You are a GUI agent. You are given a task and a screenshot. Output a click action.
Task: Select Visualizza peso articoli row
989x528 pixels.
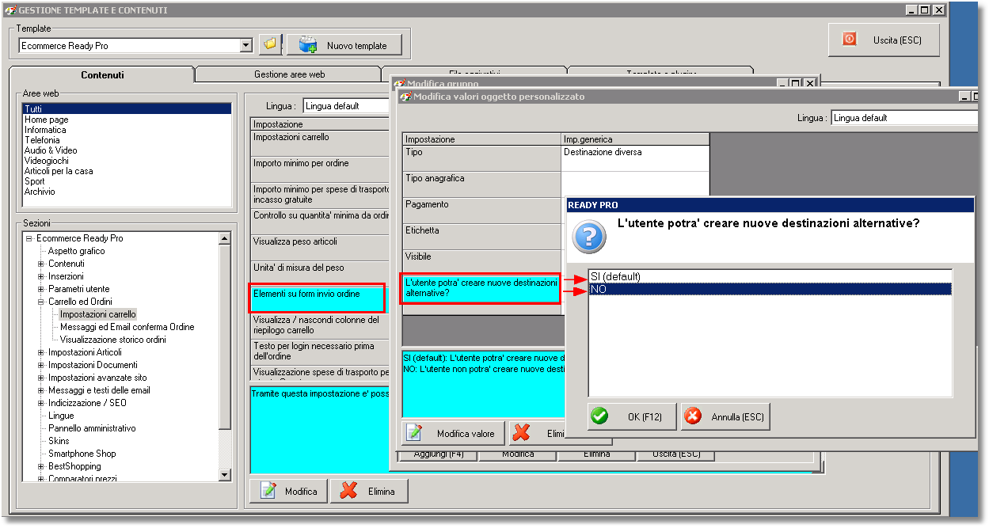(321, 247)
